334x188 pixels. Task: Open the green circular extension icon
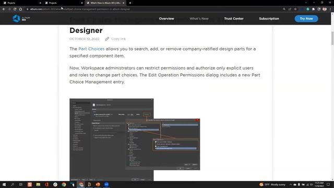[308, 9]
